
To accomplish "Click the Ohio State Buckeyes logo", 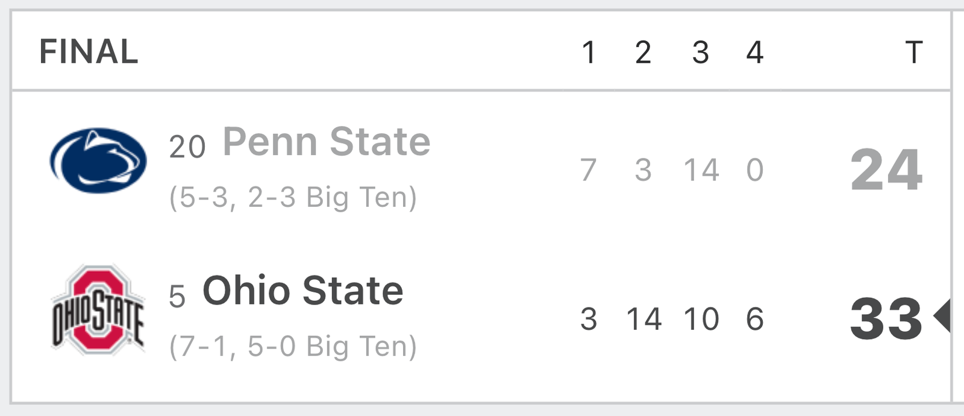I will point(98,310).
